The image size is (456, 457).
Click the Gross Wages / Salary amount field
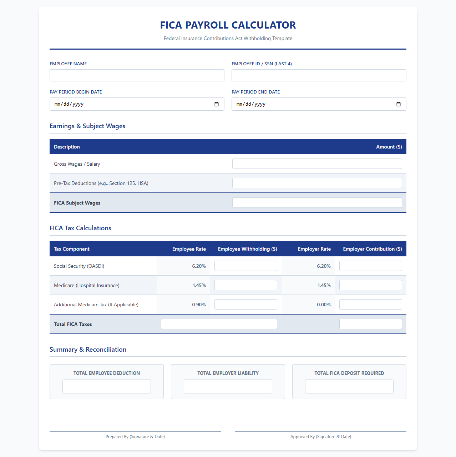[317, 164]
